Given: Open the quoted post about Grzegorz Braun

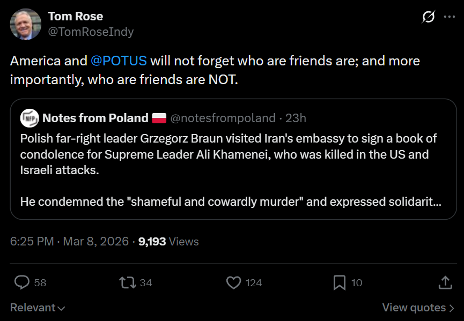Looking at the screenshot, I should (231, 170).
